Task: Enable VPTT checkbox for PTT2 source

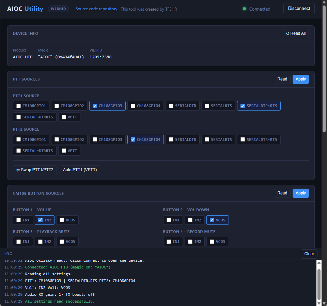Action: coord(64,151)
